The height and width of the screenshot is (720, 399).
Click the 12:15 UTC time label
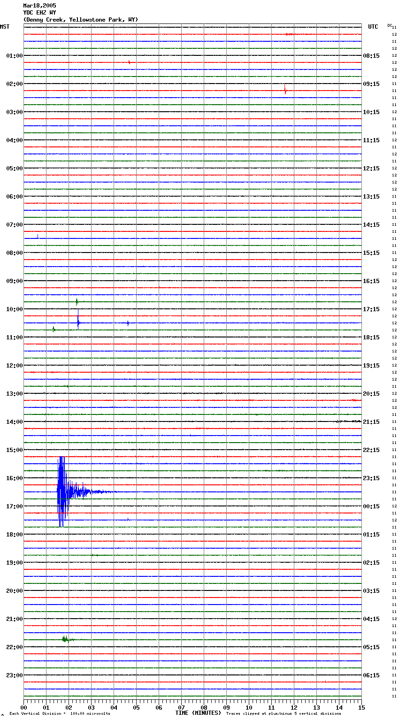(371, 169)
